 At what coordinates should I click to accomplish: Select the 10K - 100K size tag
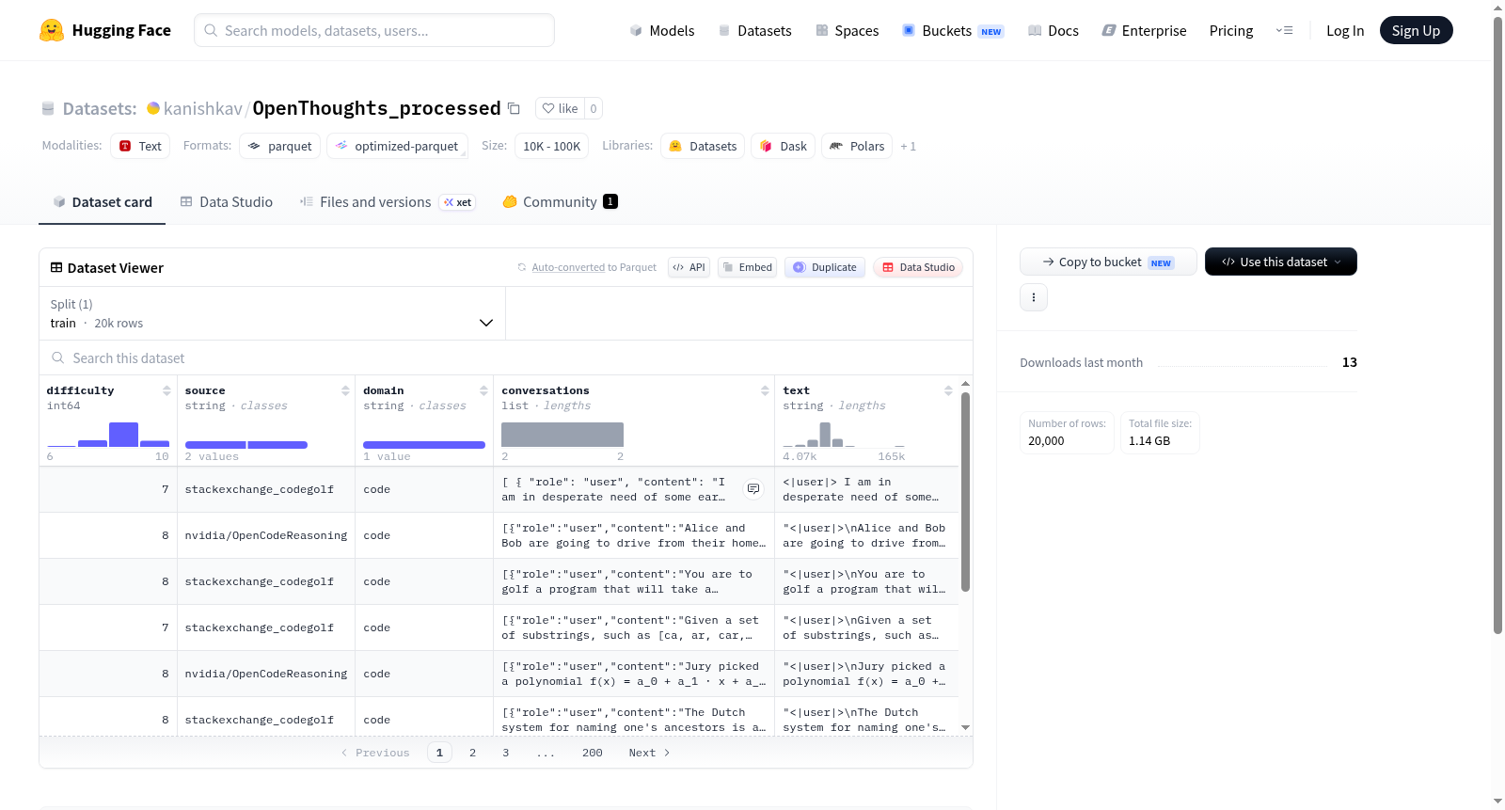pyautogui.click(x=551, y=146)
